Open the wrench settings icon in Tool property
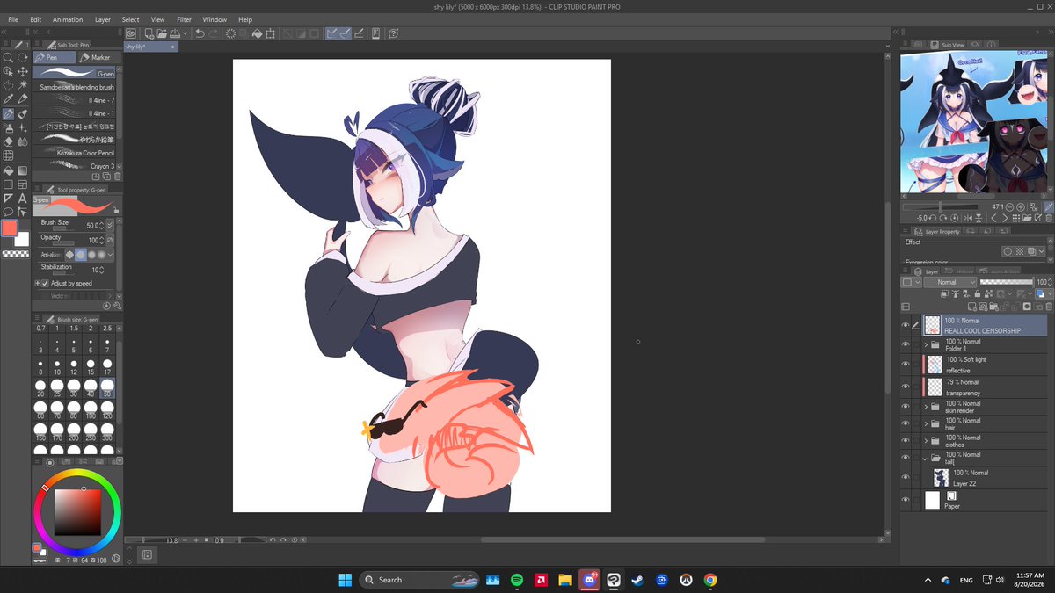Viewport: 1055px width, 593px height. [117, 306]
